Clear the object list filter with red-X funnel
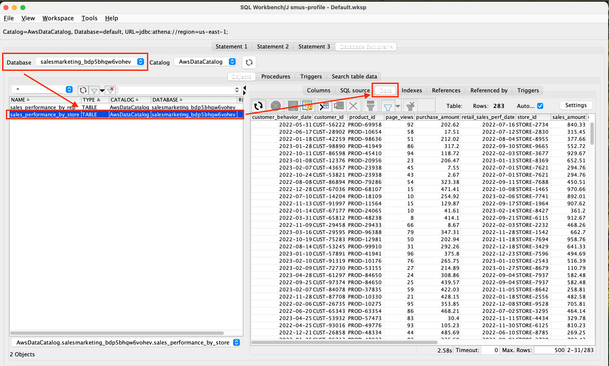 point(110,89)
